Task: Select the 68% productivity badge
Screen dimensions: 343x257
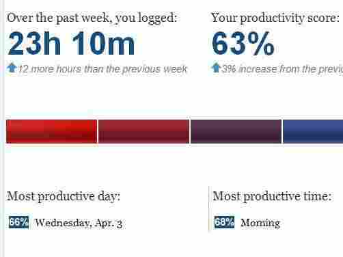Action: [x=224, y=222]
